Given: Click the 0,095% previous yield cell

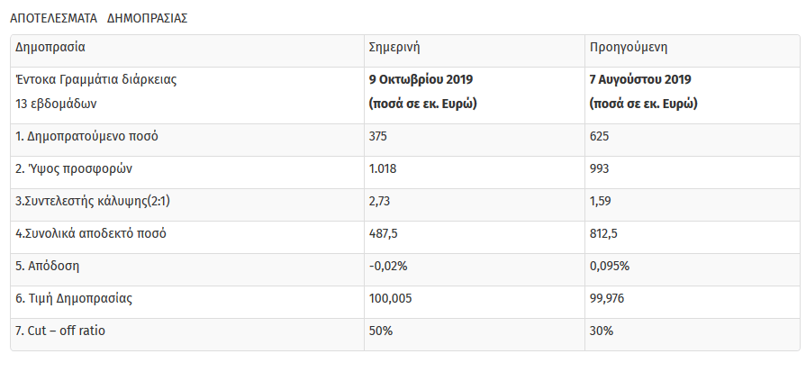Looking at the screenshot, I should [610, 266].
